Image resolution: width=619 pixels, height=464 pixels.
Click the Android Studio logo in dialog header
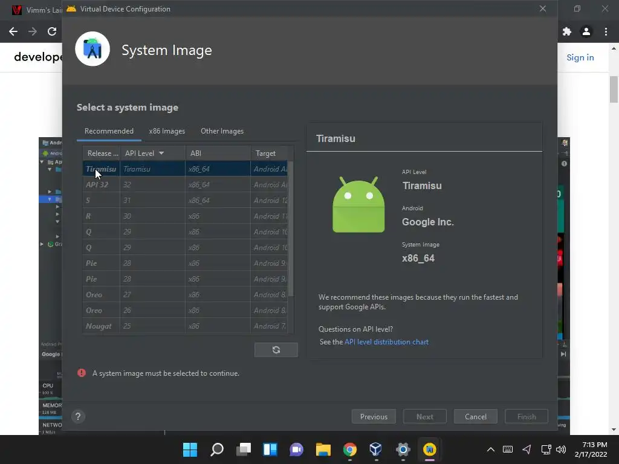pos(92,49)
